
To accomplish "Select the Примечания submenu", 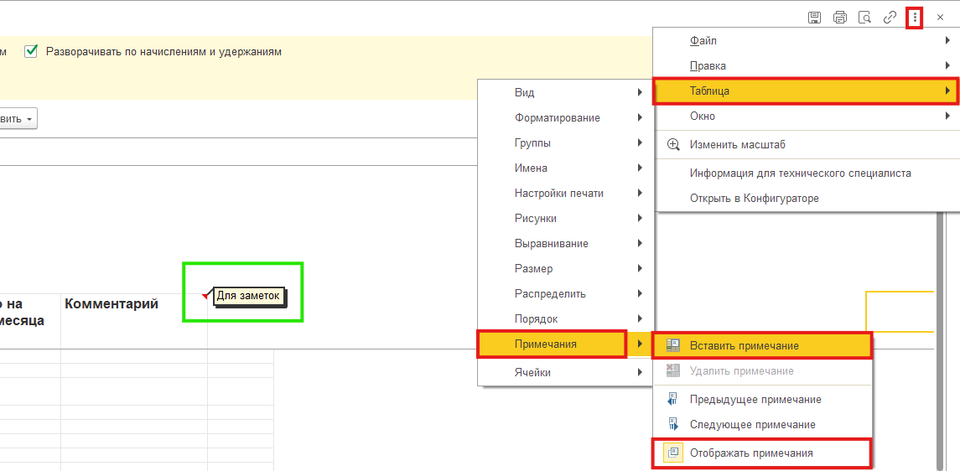I will pos(566,344).
